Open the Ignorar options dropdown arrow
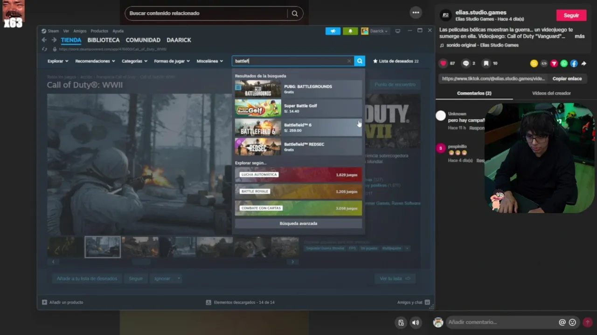The width and height of the screenshot is (597, 335). 178,278
